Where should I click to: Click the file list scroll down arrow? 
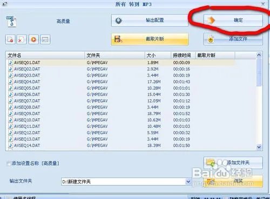point(259,147)
